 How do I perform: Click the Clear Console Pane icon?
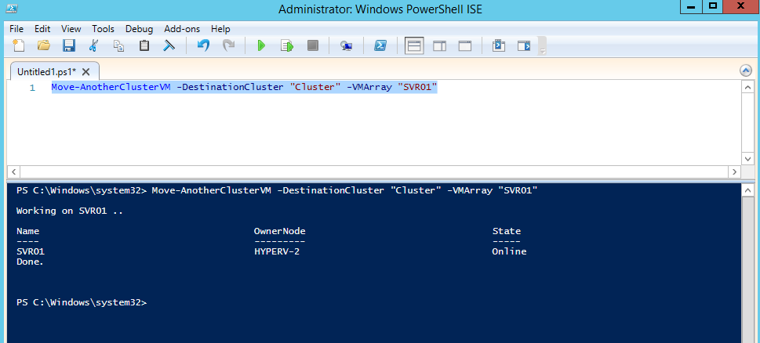pos(169,45)
